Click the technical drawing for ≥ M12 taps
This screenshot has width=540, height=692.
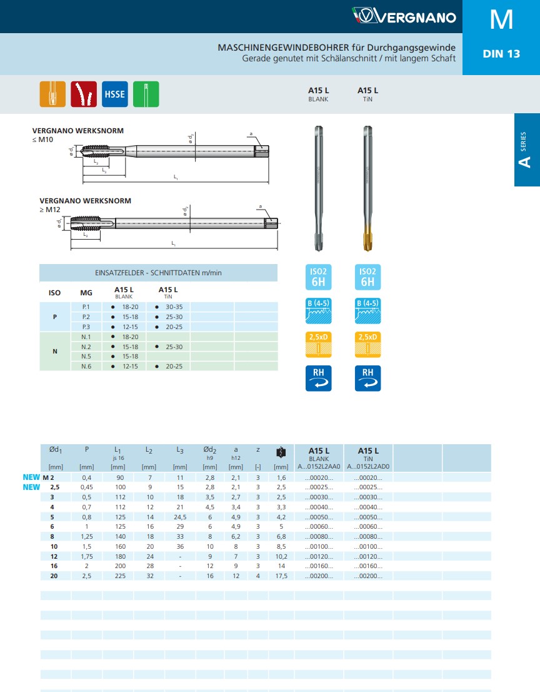[170, 227]
